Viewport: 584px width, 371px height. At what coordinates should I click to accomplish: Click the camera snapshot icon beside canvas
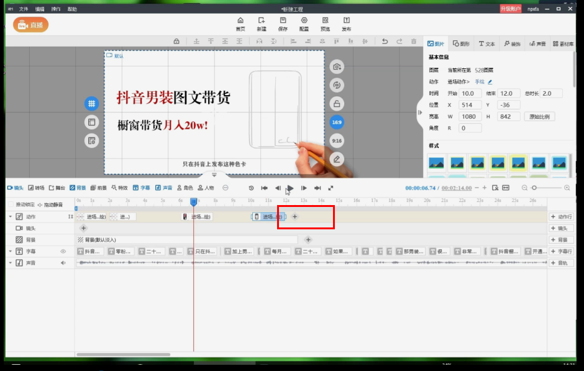pos(337,66)
